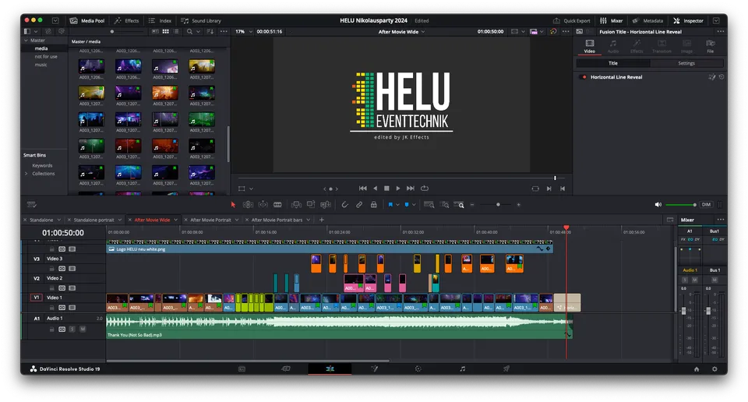Solo Audio 1 track with S button
Image resolution: width=748 pixels, height=402 pixels.
point(72,329)
